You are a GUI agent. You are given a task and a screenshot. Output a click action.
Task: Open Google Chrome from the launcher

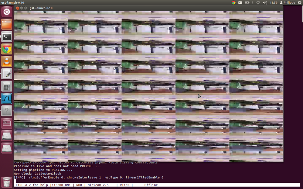(x=7, y=49)
